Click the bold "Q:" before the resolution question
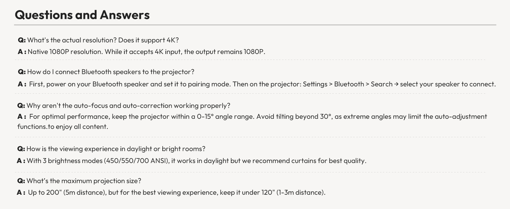Image resolution: width=510 pixels, height=209 pixels. coord(22,40)
